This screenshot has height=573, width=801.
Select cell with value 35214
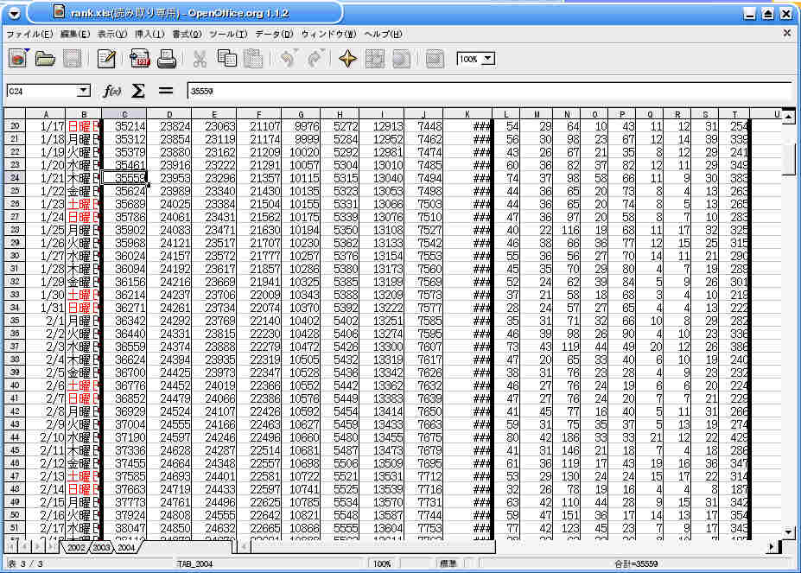point(124,126)
